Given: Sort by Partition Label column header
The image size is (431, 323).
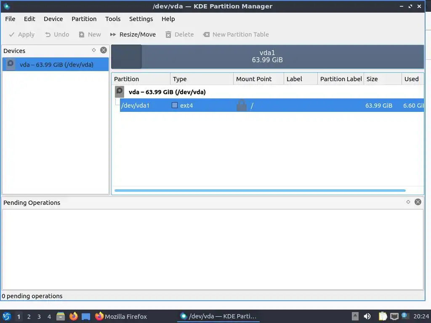Looking at the screenshot, I should pyautogui.click(x=341, y=79).
